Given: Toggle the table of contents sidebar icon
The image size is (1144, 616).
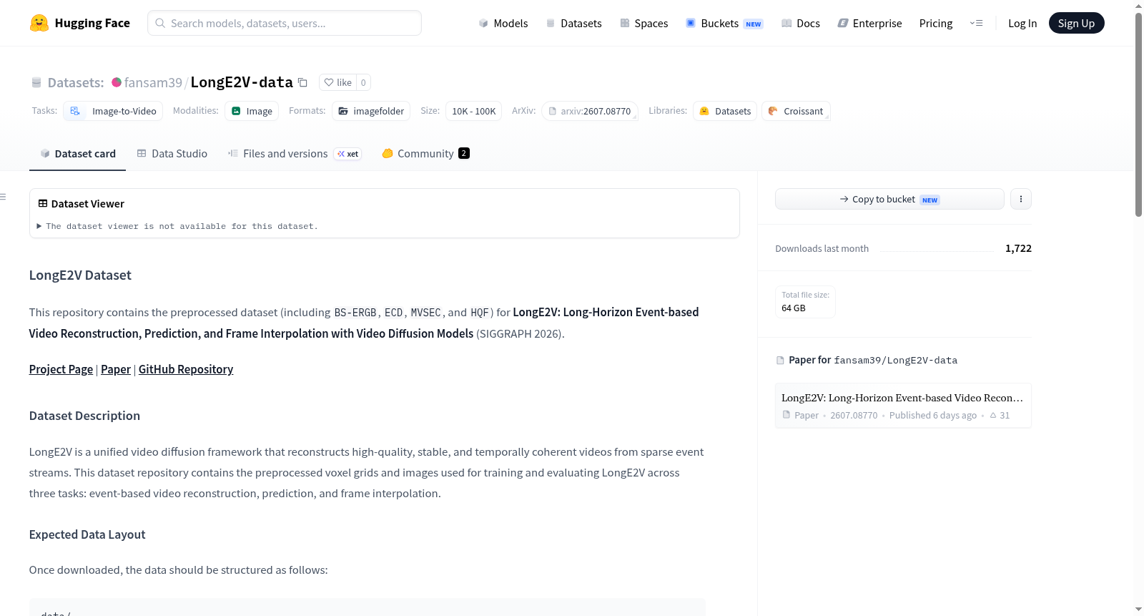Looking at the screenshot, I should tap(3, 197).
